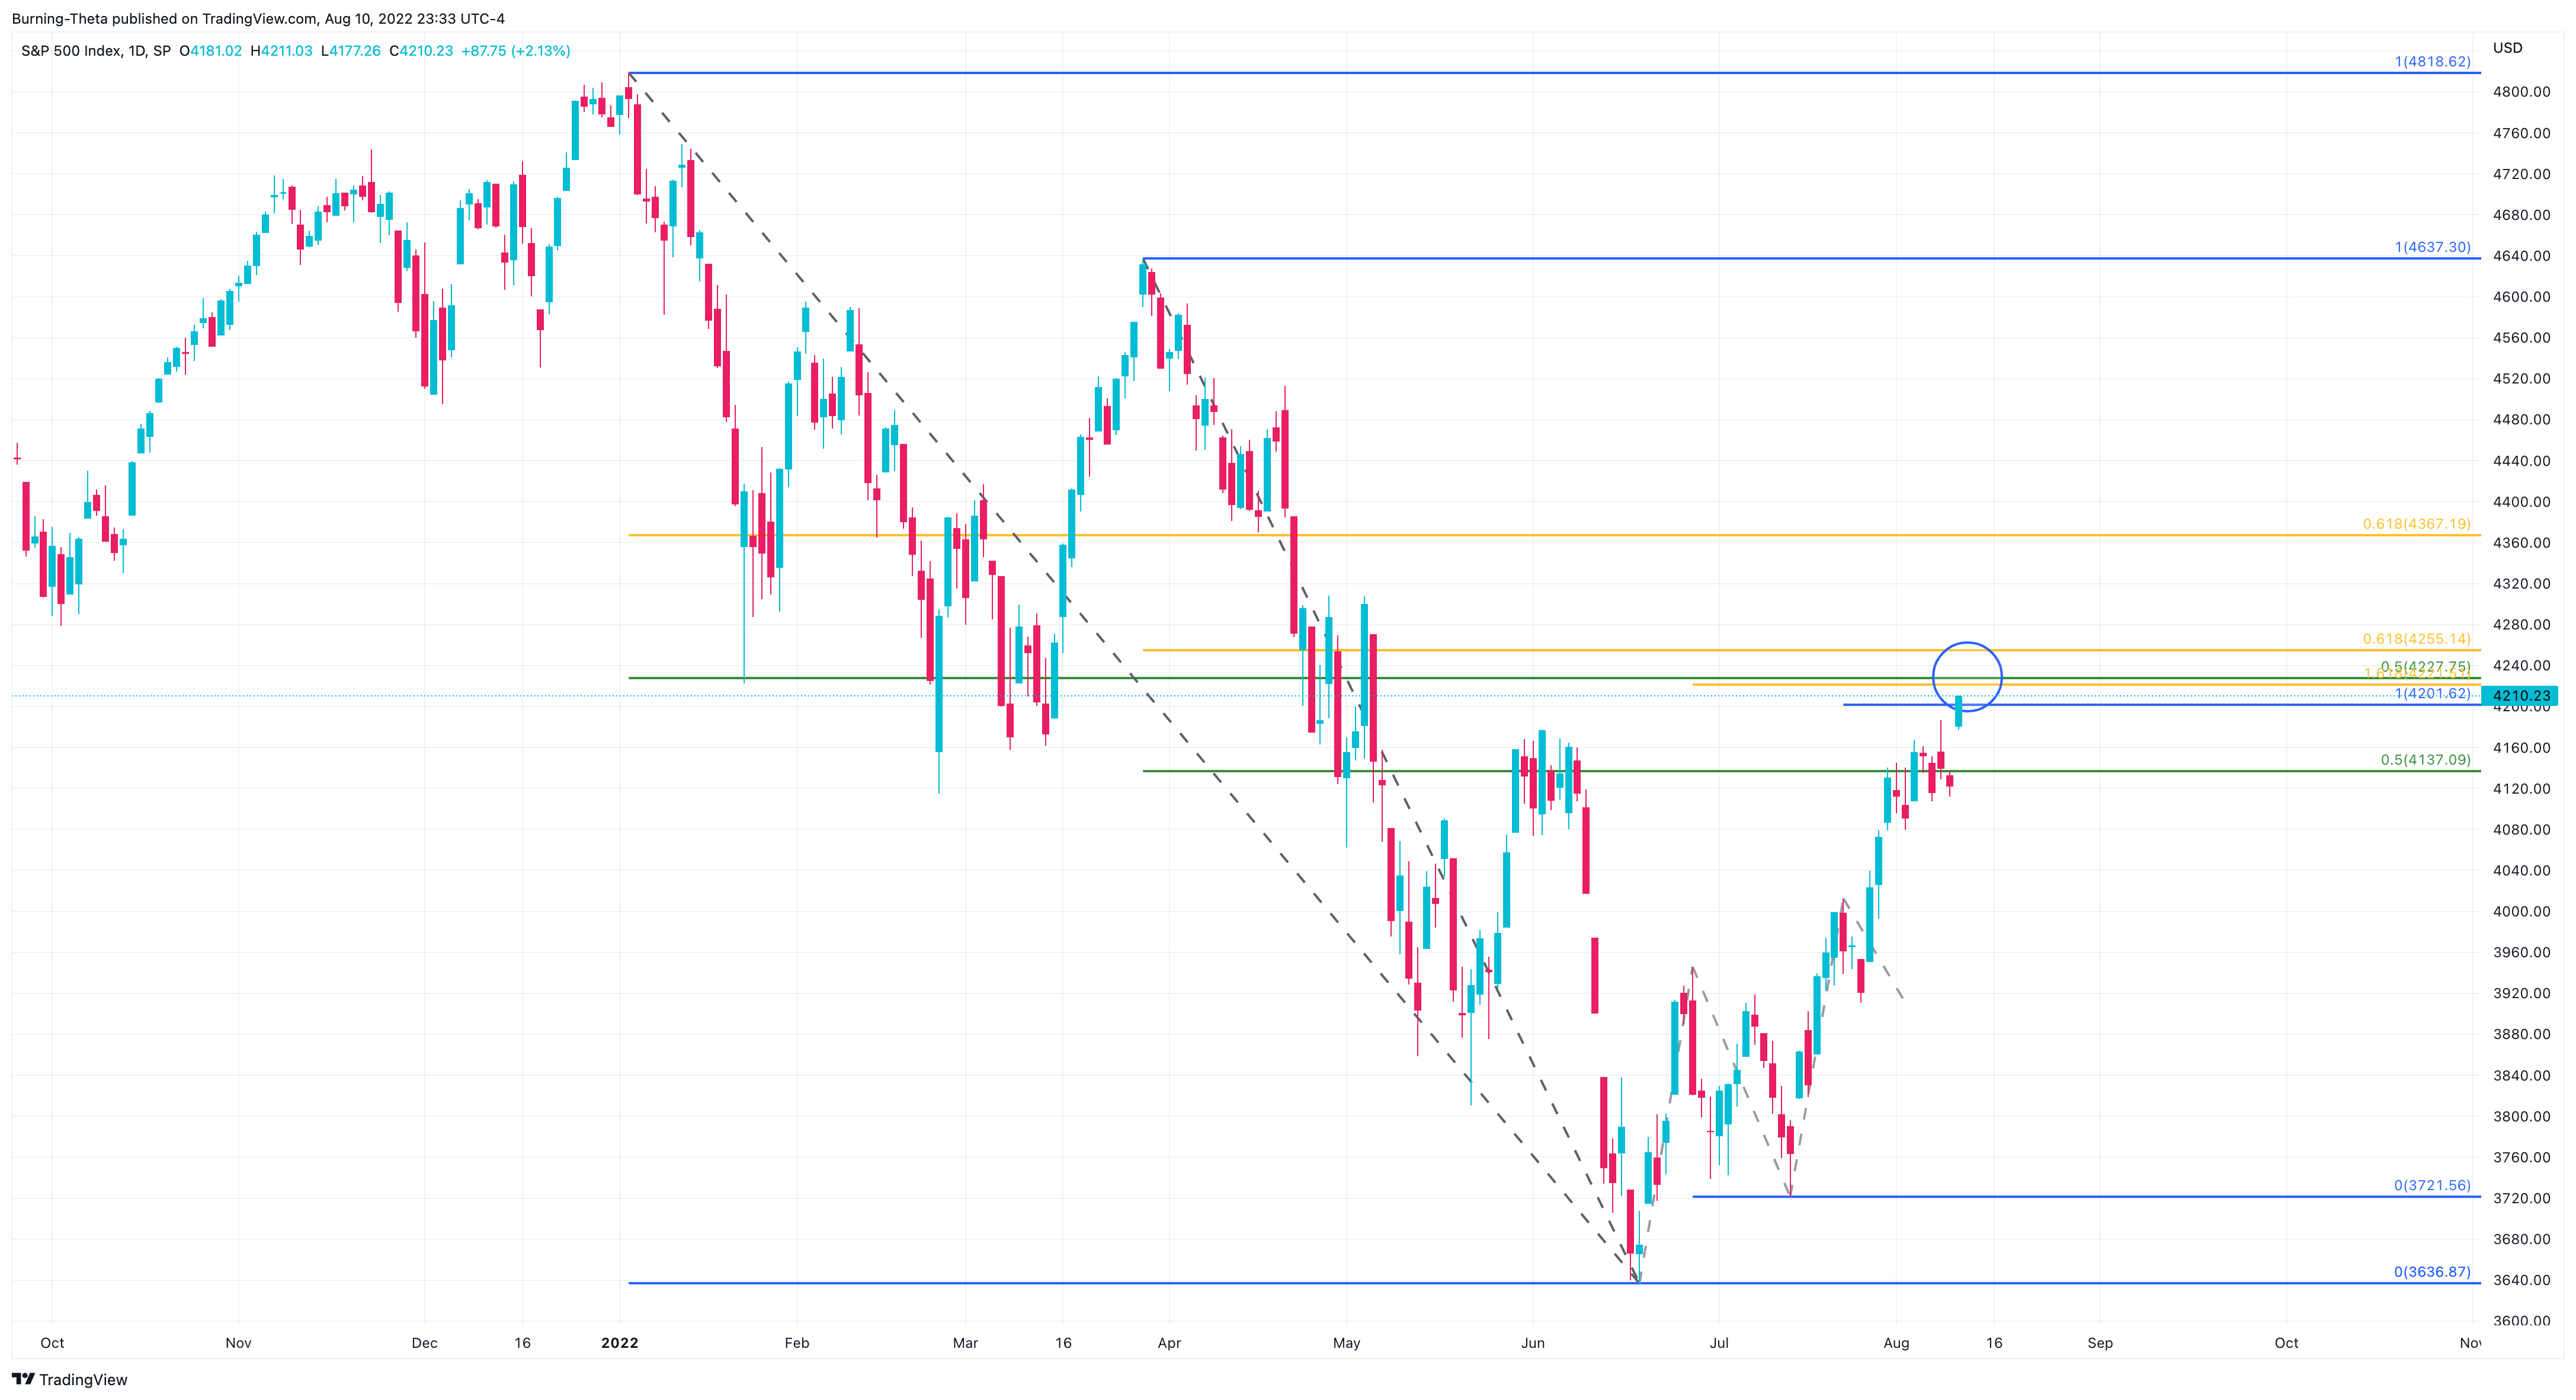Select the Fibonacci label 1(4637.30)
The width and height of the screenshot is (2576, 1400).
tap(2432, 246)
